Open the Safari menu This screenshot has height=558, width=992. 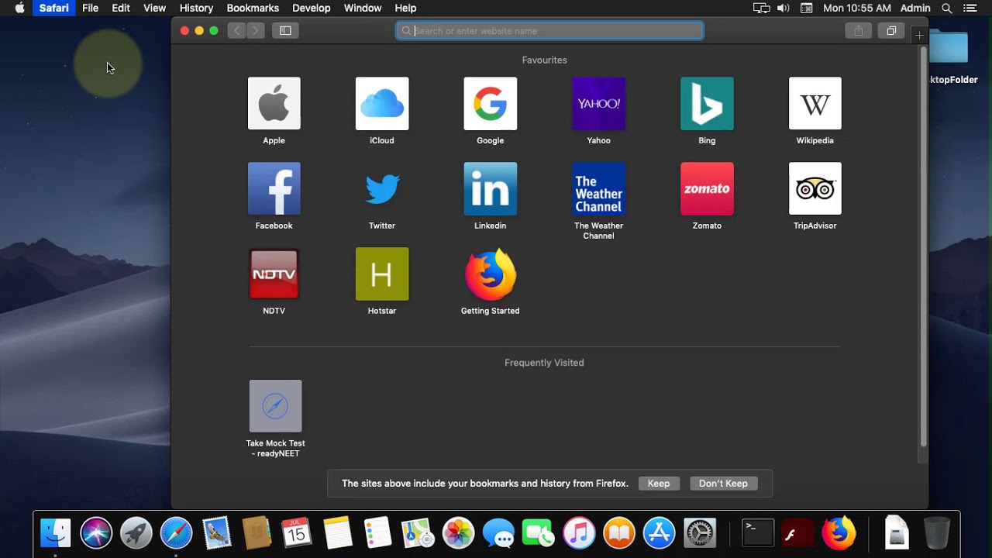coord(54,8)
